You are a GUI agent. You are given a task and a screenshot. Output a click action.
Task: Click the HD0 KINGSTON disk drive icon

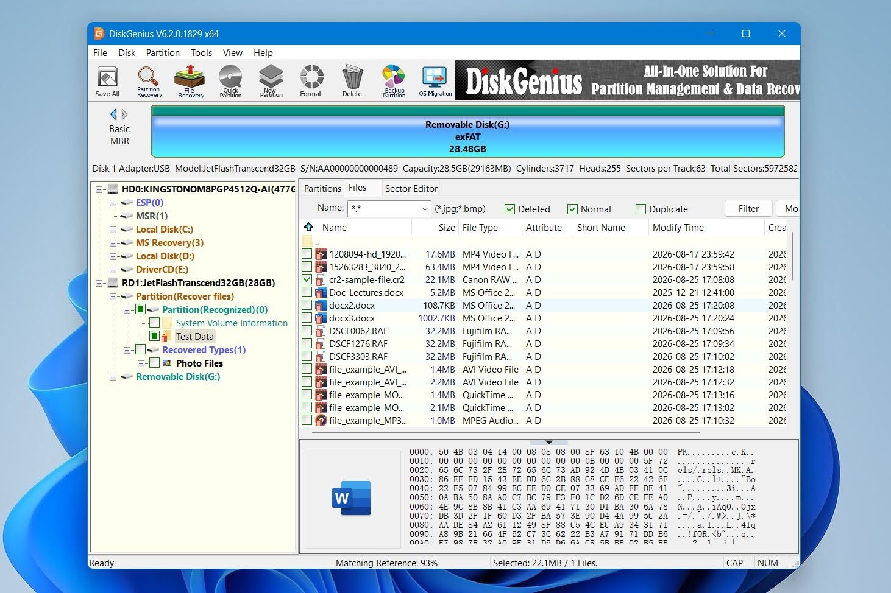(113, 189)
